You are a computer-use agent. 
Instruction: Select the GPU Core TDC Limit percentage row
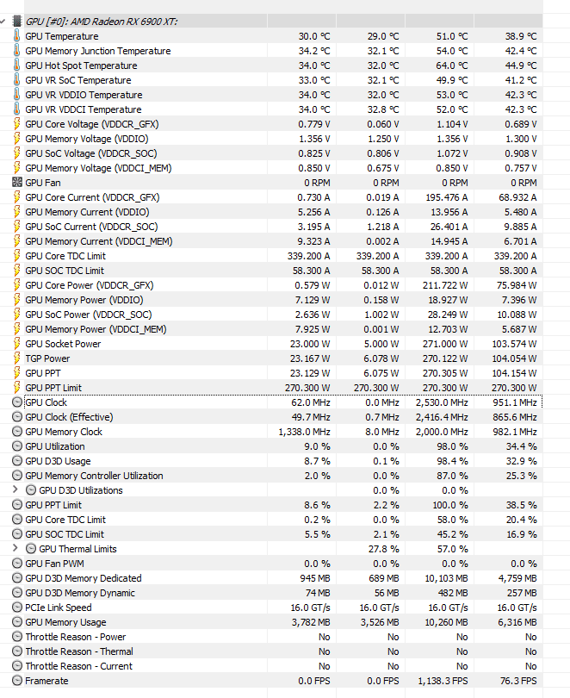coord(271,520)
